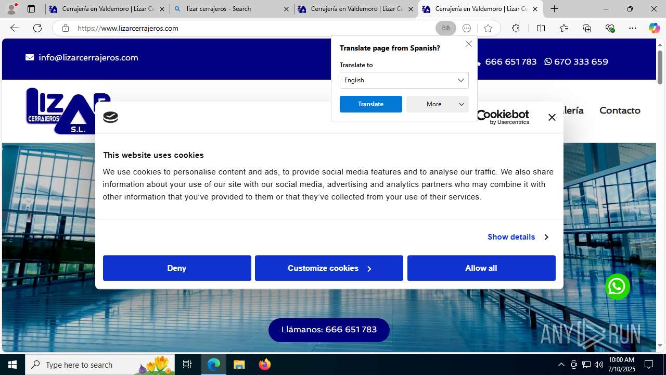
Task: Click the Translate button
Action: point(371,104)
